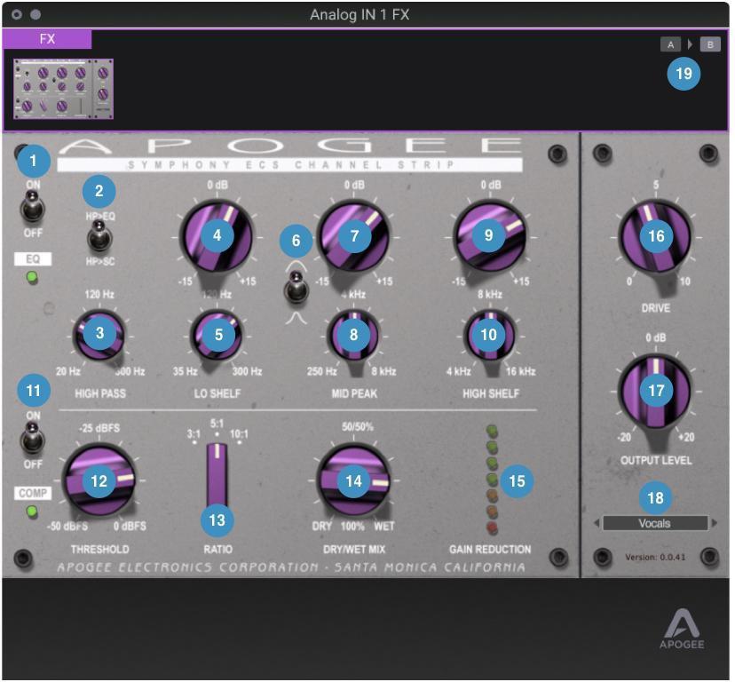Select the B comparison setting button

coord(709,44)
